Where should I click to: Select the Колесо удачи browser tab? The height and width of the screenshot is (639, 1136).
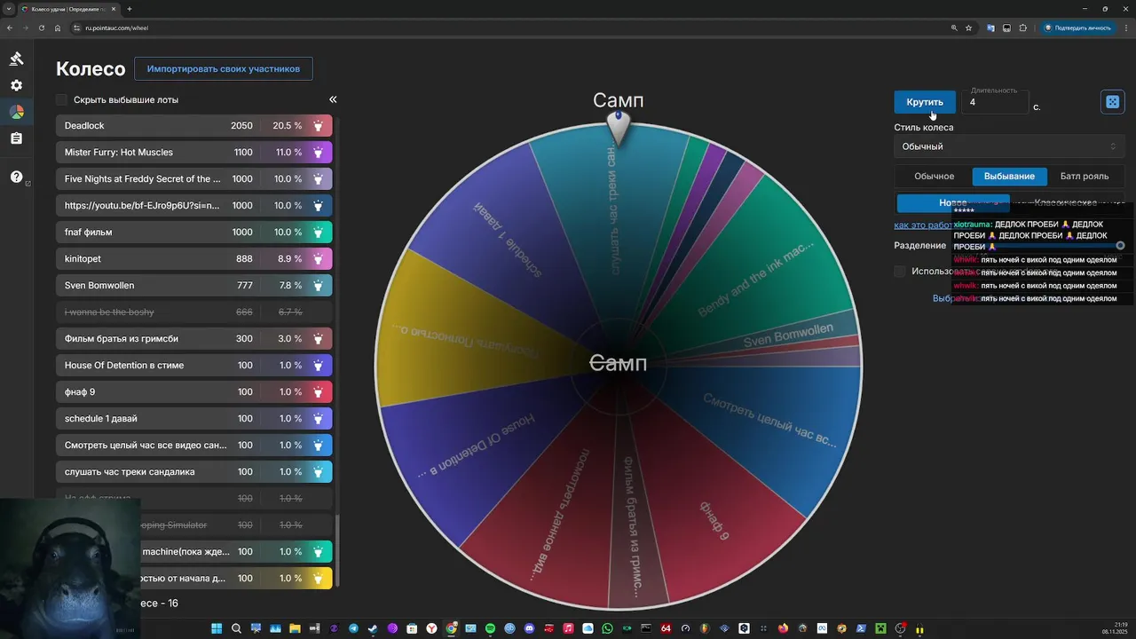pos(67,9)
